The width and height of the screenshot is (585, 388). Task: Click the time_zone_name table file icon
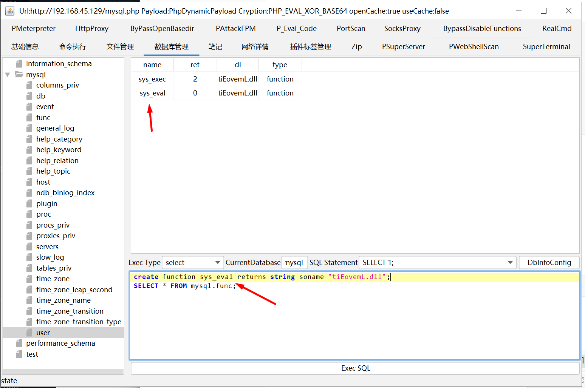click(x=29, y=300)
